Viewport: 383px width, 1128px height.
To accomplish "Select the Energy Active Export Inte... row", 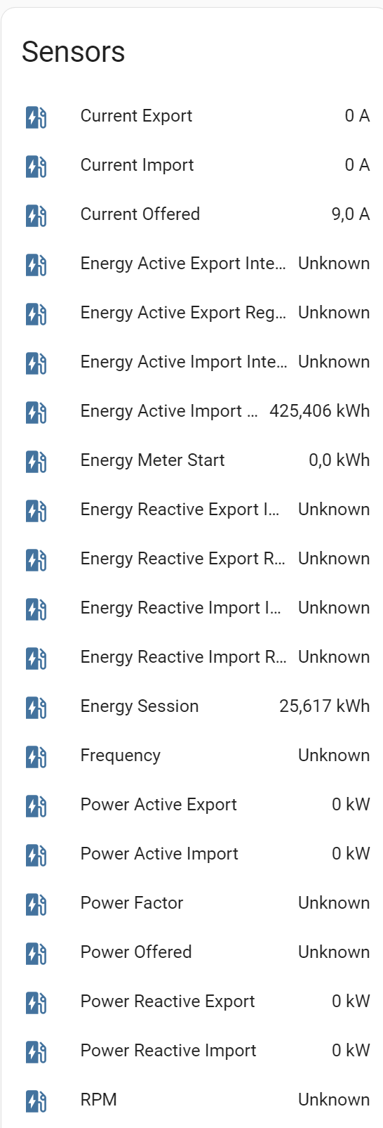I will click(x=191, y=264).
